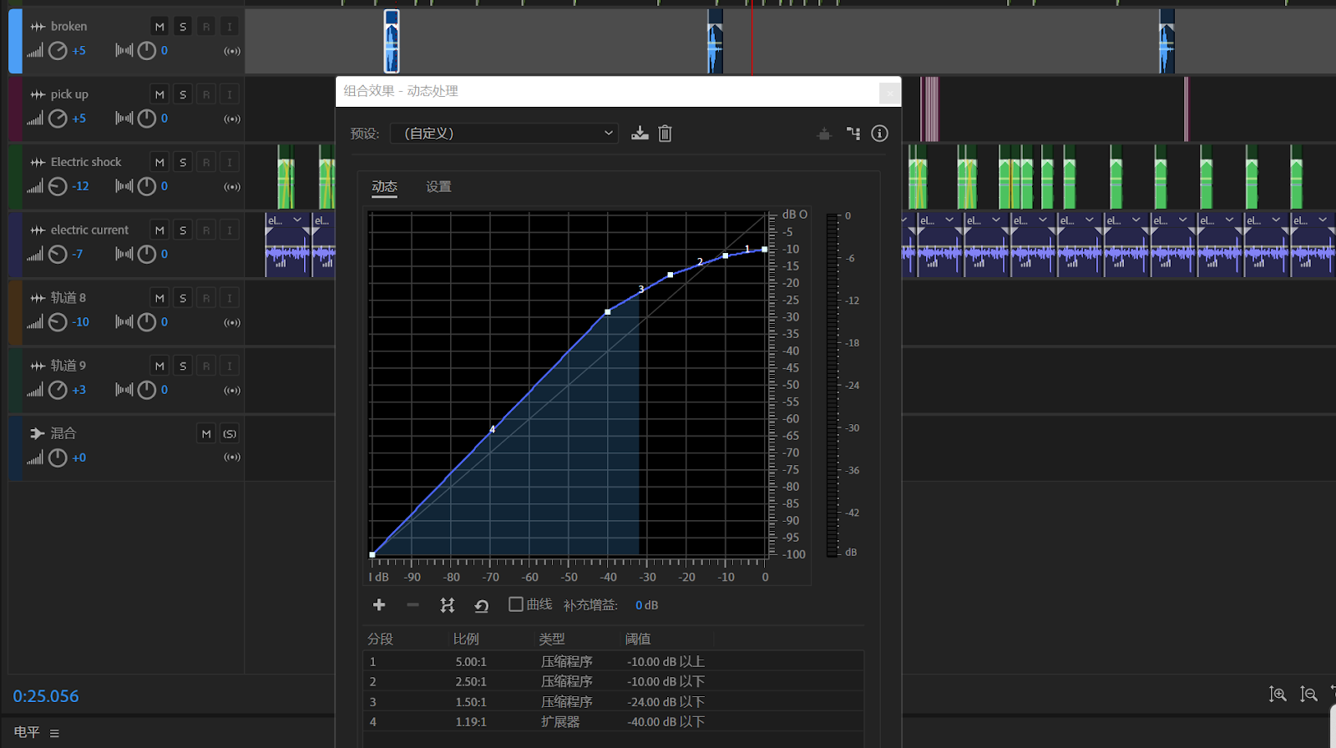Save the dynamics preset
This screenshot has height=748, width=1336.
640,134
